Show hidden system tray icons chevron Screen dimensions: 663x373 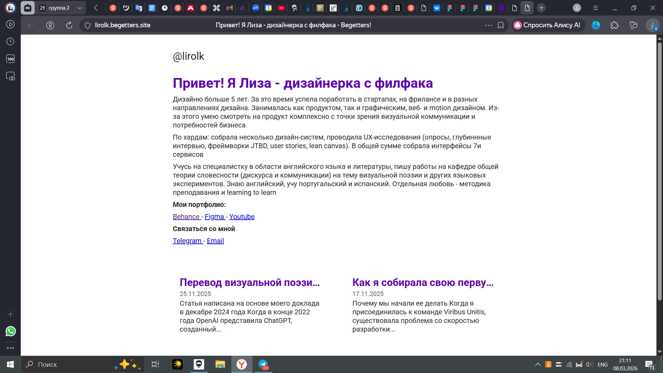pyautogui.click(x=538, y=364)
